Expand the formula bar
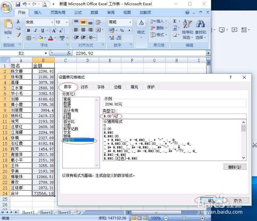 [208, 53]
